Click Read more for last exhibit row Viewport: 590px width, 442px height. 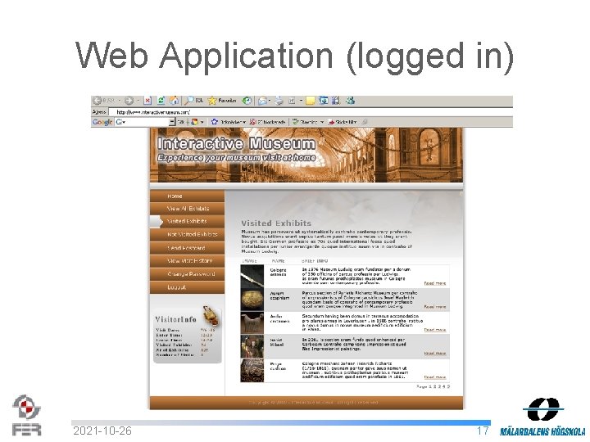[x=435, y=377]
